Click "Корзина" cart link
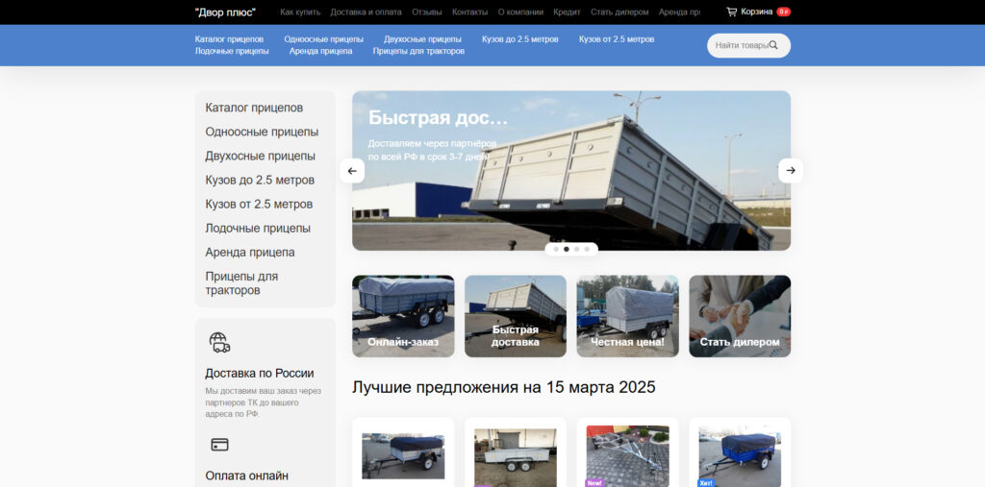Viewport: 985px width, 487px height. (756, 12)
